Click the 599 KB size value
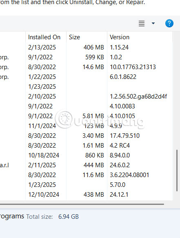Viewport: 180px width, 238px height. (95, 57)
